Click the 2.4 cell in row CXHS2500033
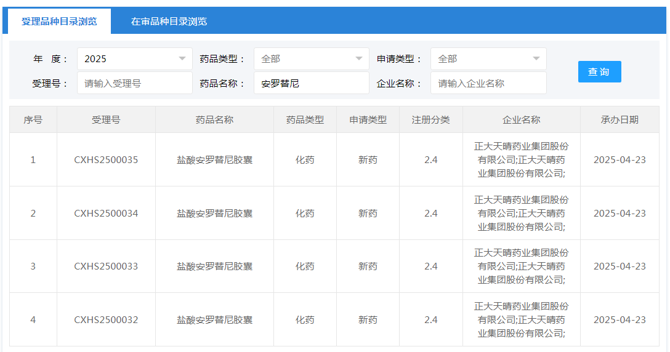Screen dimensions: 670x352 pos(430,266)
